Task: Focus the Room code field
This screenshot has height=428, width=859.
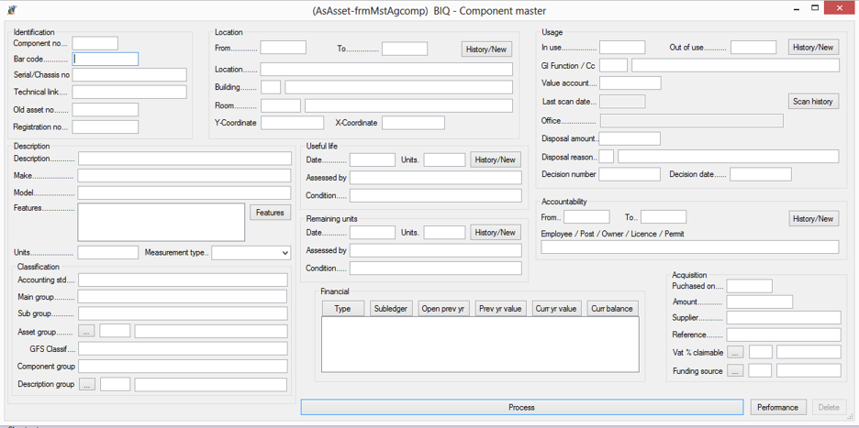Action: 281,105
